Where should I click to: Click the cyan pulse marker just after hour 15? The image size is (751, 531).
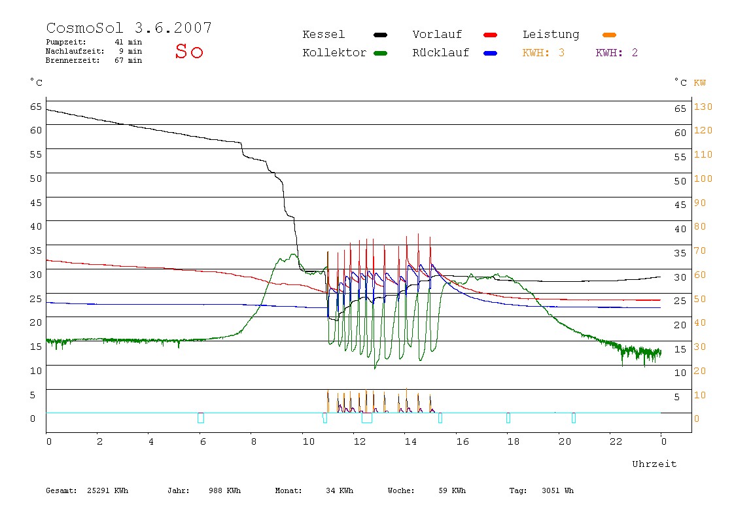tap(440, 418)
